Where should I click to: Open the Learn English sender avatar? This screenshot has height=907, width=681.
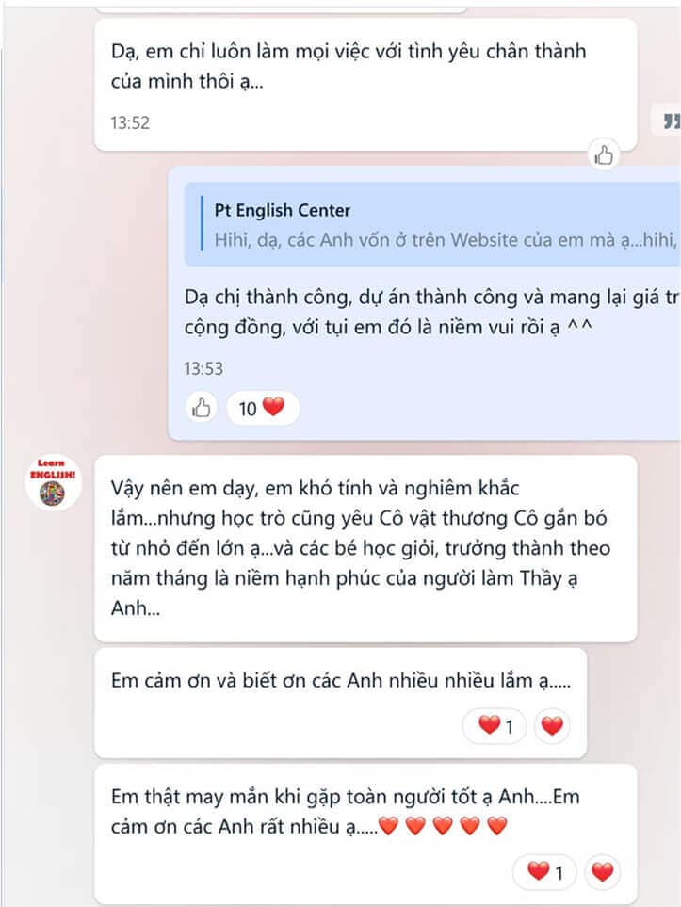point(53,482)
